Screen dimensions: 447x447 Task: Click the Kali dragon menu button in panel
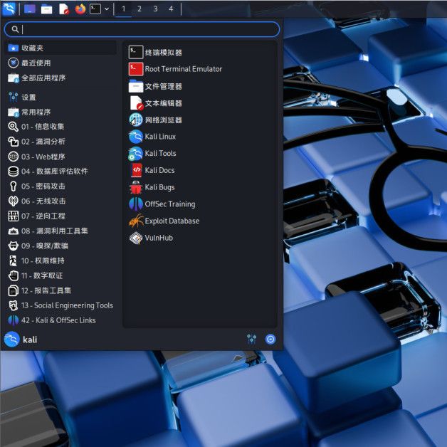pyautogui.click(x=9, y=9)
